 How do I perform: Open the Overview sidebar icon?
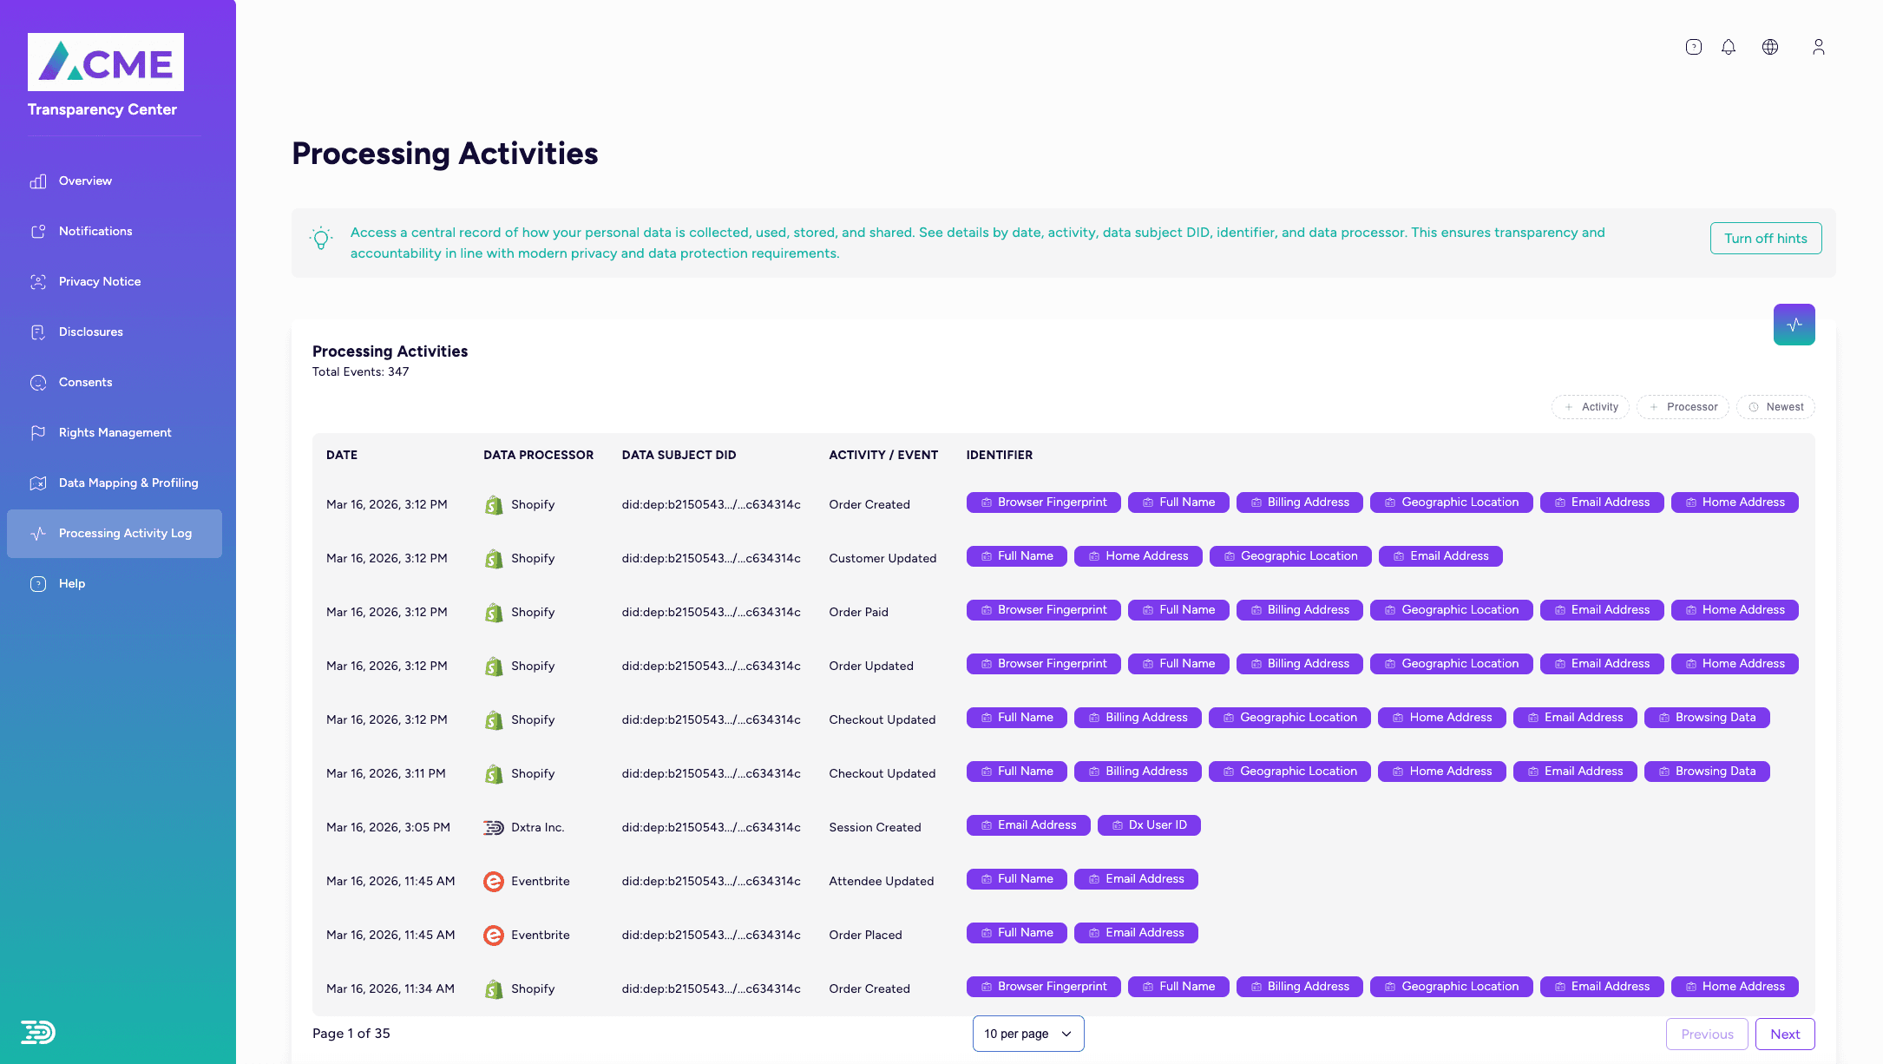pos(38,181)
